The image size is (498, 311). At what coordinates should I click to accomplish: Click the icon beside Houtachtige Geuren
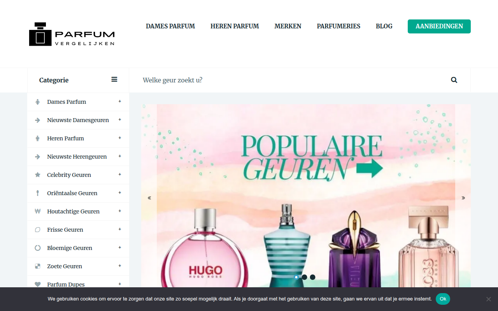point(38,211)
